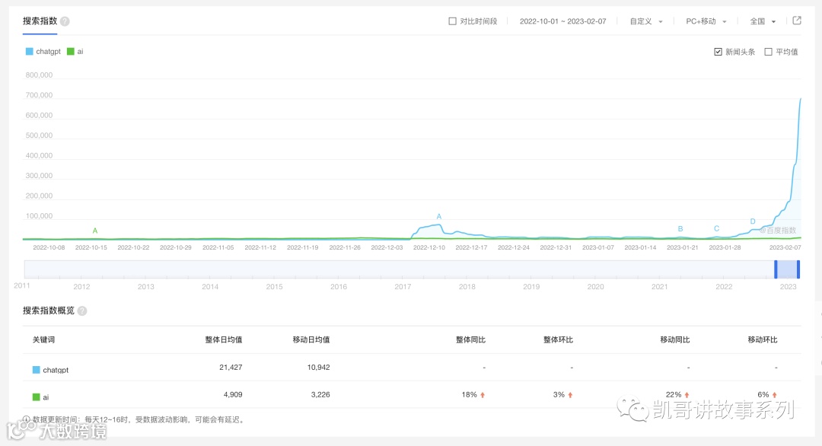Click the blue news marker A on chatgpt line
Image resolution: width=822 pixels, height=446 pixels.
coord(439,216)
